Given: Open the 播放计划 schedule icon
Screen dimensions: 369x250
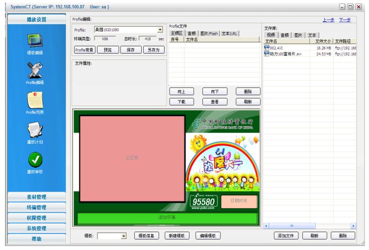Looking at the screenshot, I should 35,130.
